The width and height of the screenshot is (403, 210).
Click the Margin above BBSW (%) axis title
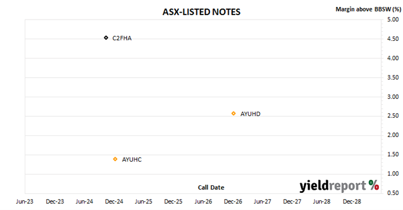[368, 9]
